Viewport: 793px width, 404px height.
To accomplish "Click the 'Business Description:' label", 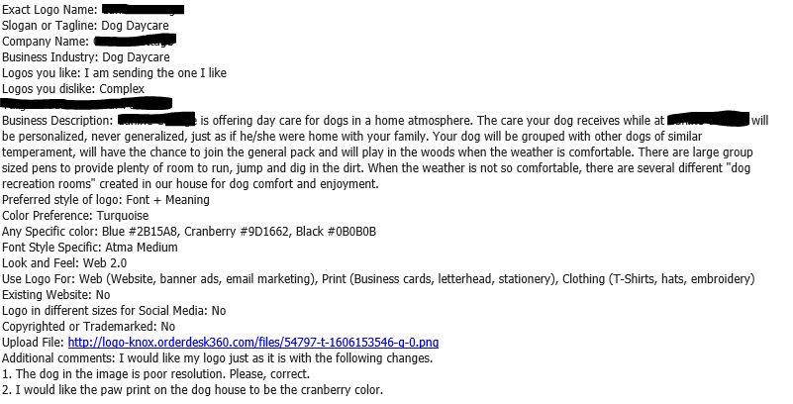I will (57, 121).
